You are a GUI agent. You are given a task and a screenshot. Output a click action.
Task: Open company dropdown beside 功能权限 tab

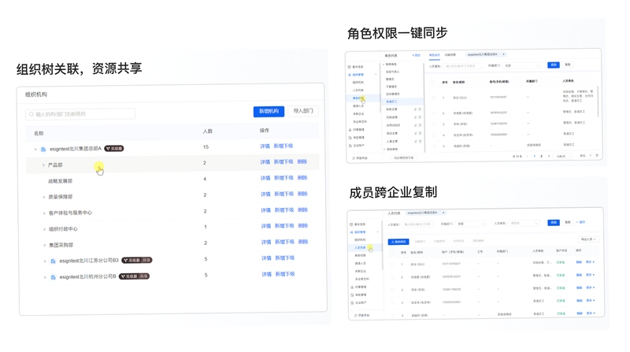(486, 54)
